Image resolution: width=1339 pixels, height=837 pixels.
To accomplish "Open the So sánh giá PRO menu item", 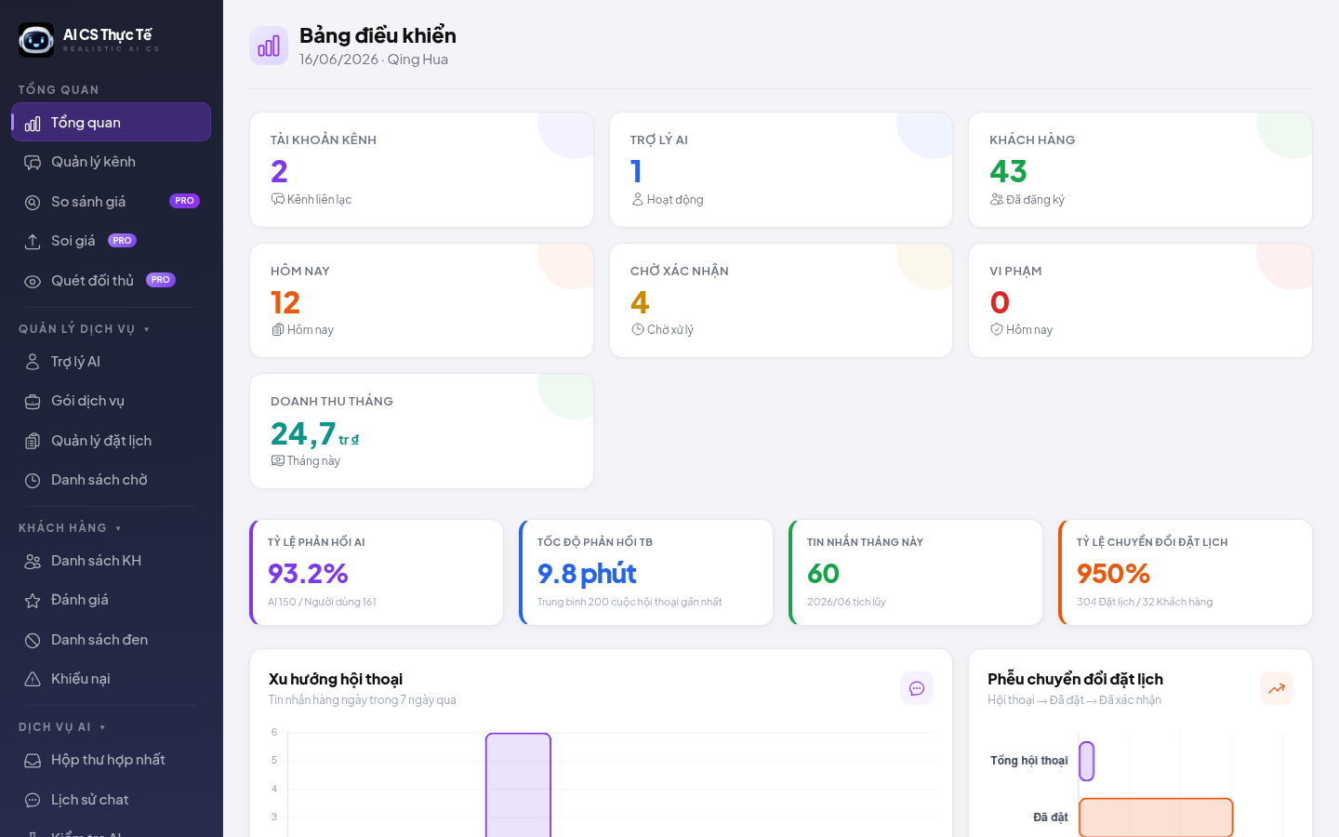I will 112,202.
